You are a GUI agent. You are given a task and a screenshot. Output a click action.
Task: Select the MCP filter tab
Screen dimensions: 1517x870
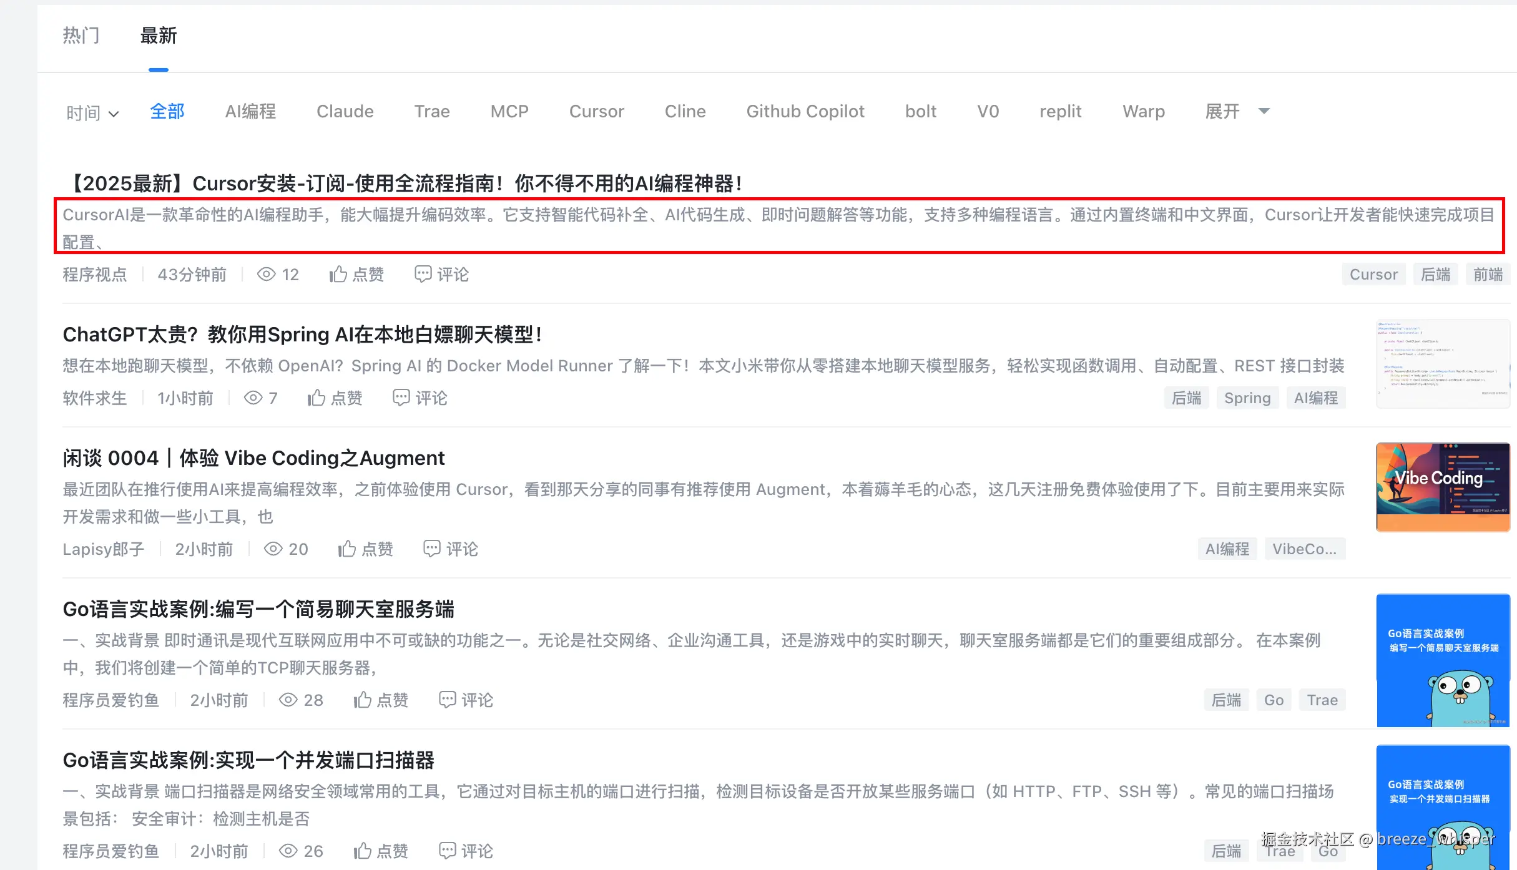509,111
